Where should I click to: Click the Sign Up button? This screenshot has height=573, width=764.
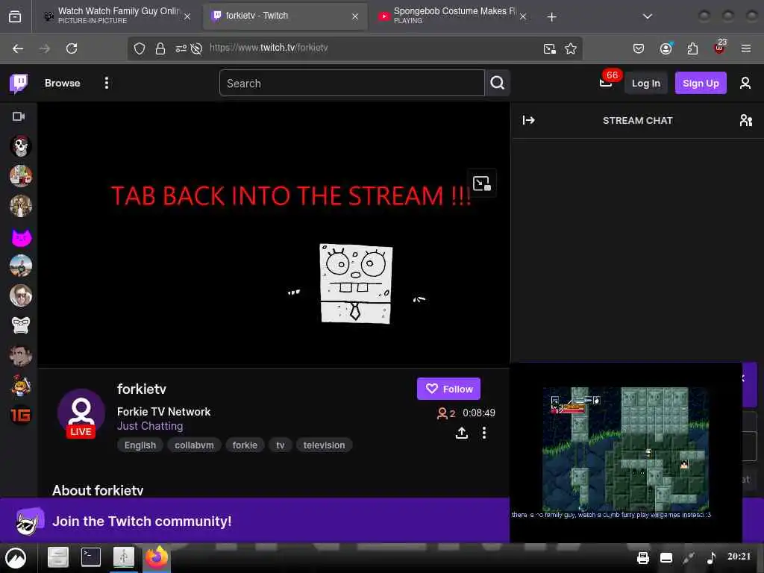coord(701,84)
